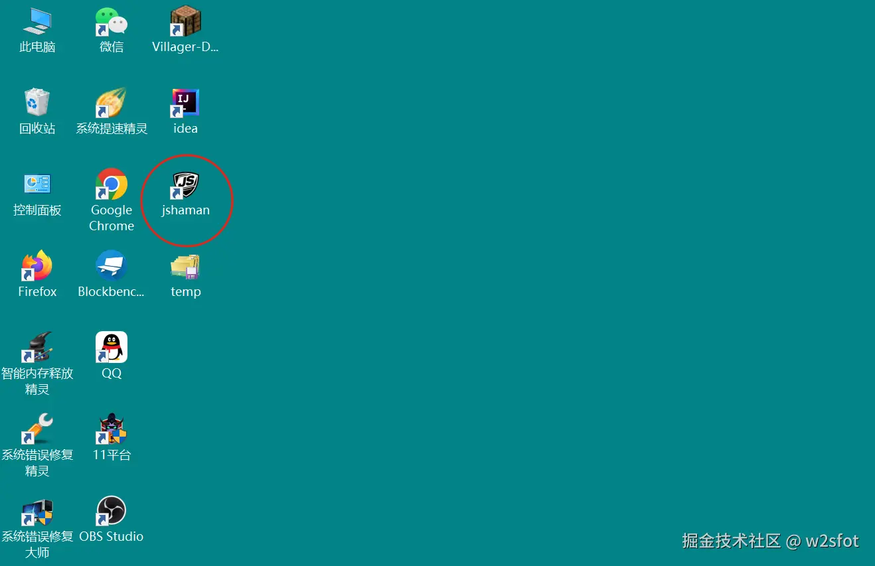Select the 系统错误修复精灵 wrench icon

[x=37, y=429]
